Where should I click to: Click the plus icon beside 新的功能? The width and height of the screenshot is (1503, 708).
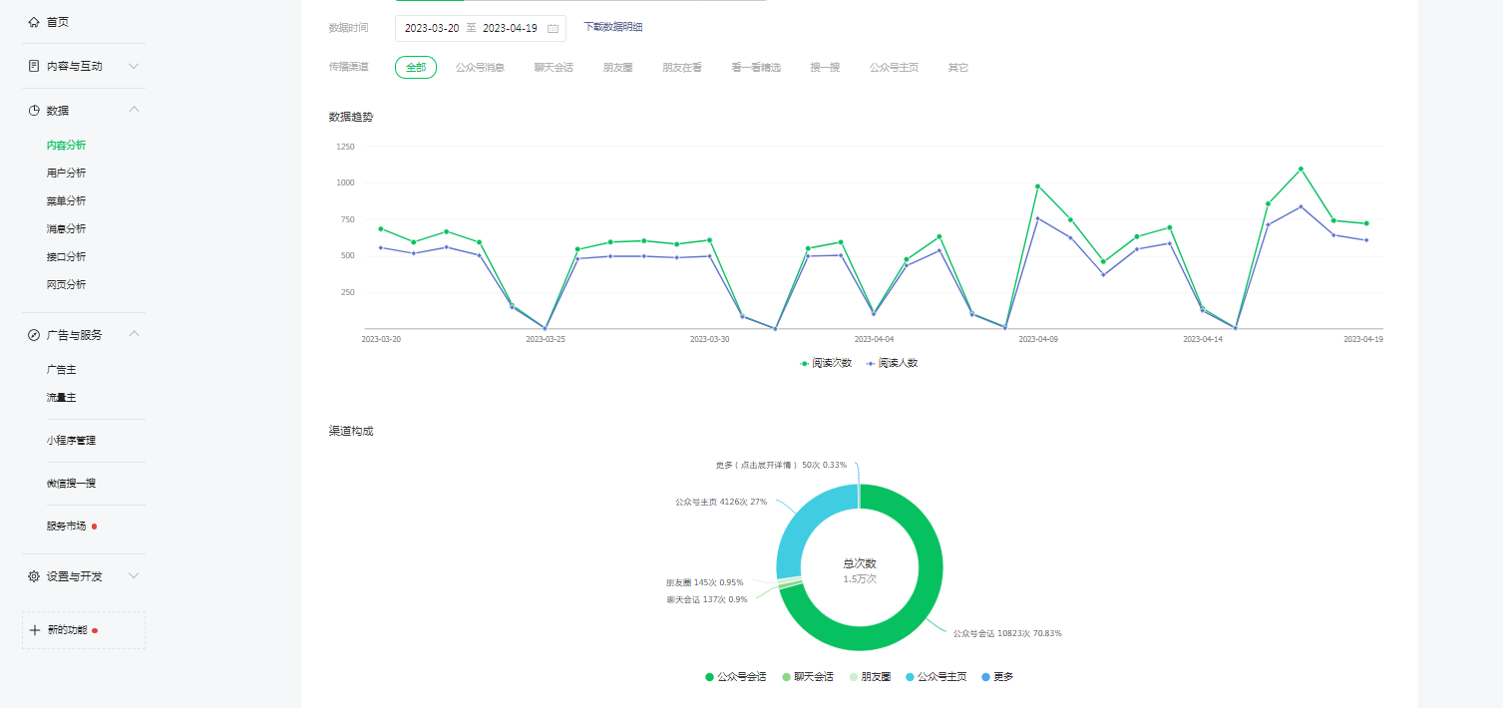[x=35, y=630]
